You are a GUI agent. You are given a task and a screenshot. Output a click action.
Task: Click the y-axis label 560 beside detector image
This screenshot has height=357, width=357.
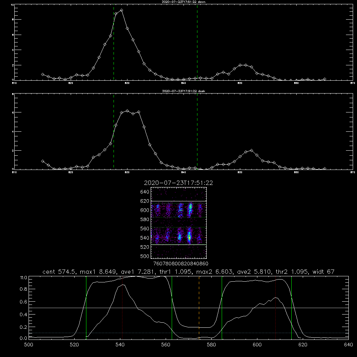tap(145, 228)
